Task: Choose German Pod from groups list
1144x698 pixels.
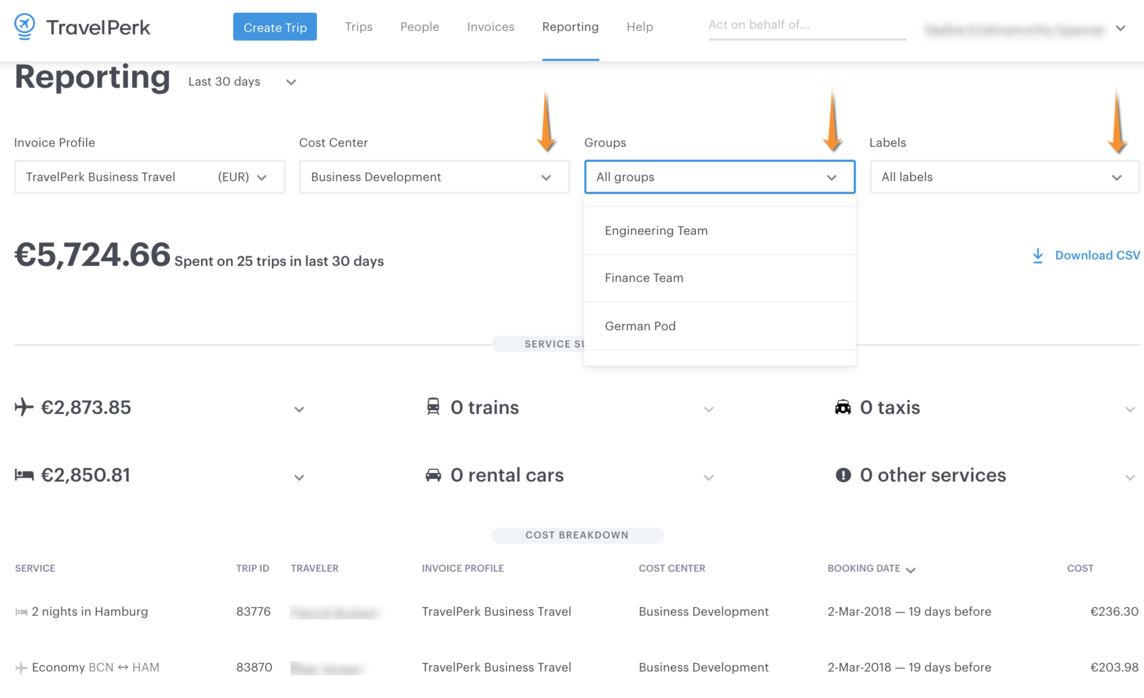Action: [720, 326]
